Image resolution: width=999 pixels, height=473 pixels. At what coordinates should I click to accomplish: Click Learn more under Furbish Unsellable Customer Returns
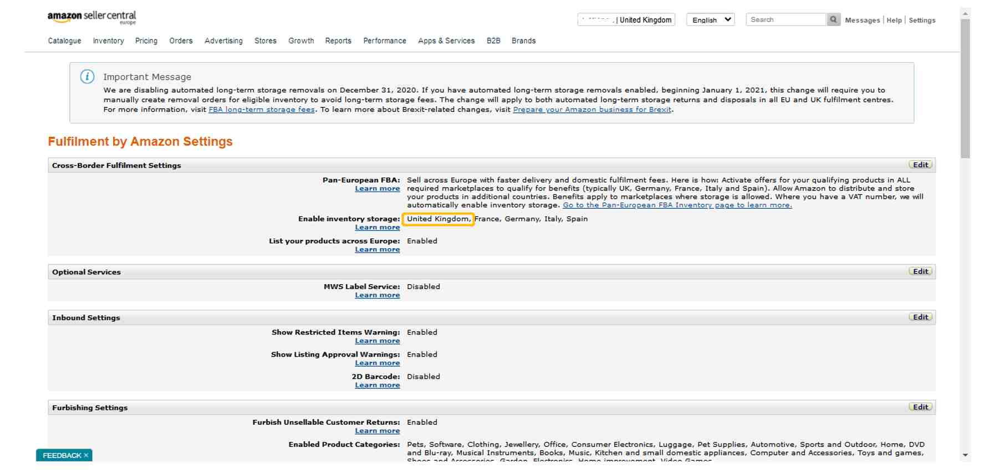[378, 431]
